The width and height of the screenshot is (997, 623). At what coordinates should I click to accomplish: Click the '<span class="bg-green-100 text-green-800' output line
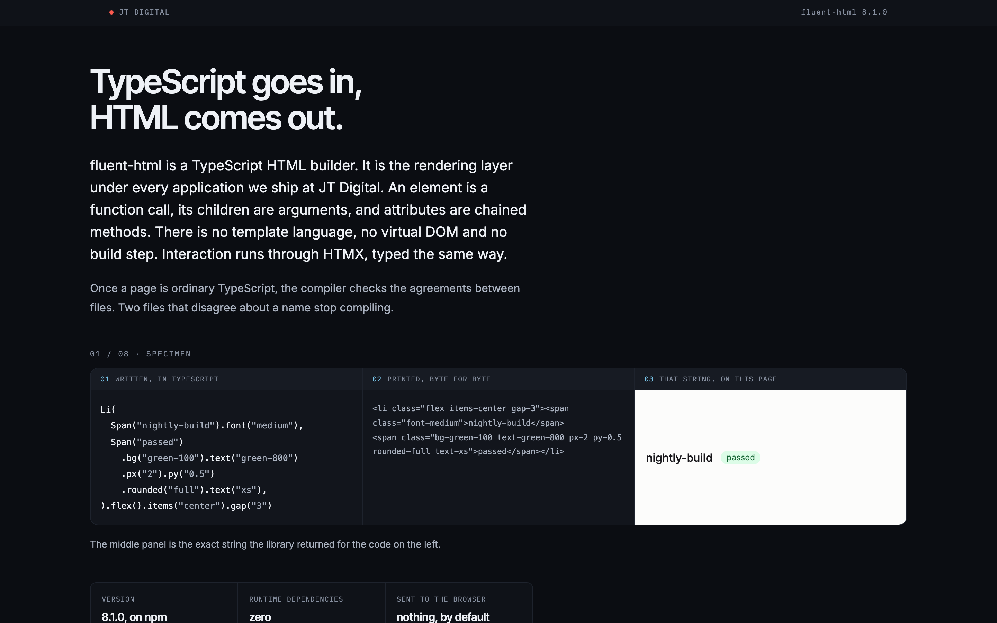497,437
